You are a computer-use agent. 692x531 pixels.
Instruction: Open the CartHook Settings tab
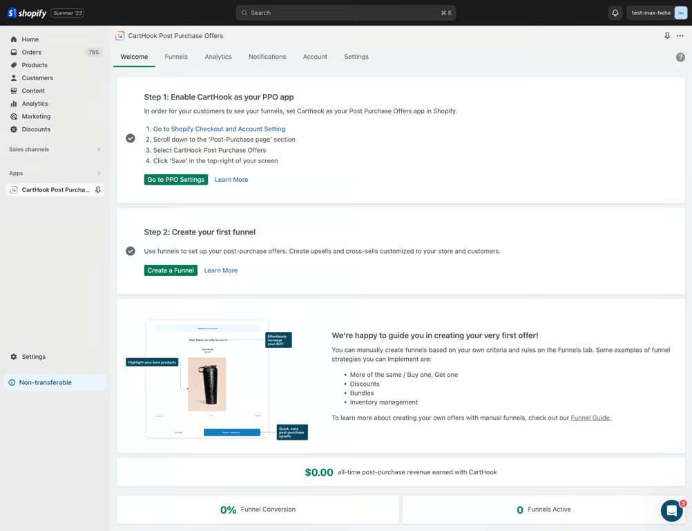pos(356,57)
